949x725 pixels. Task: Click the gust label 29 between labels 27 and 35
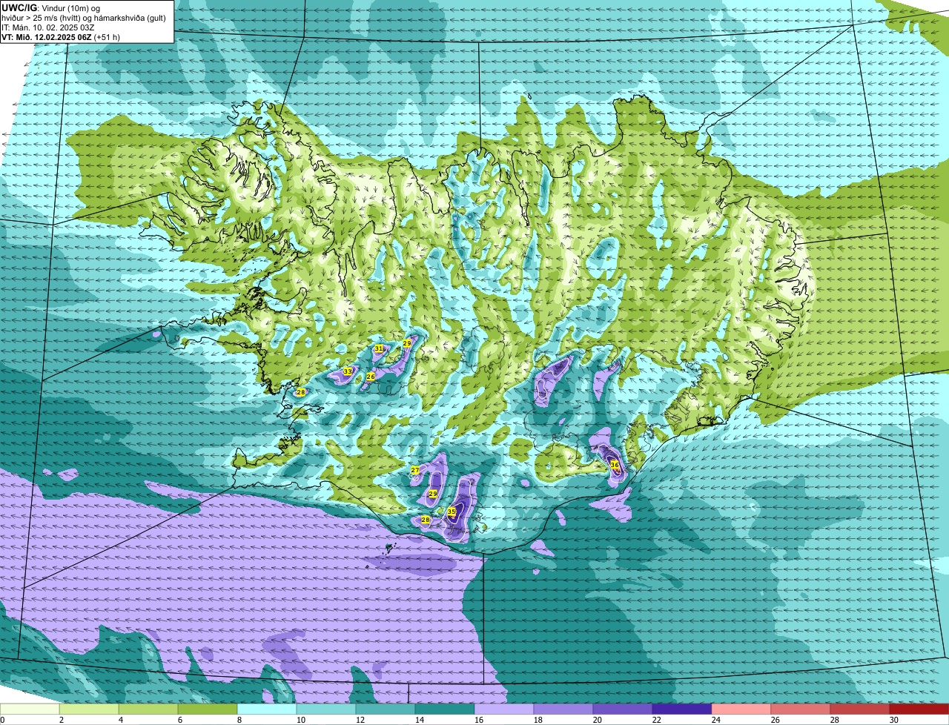coord(432,494)
